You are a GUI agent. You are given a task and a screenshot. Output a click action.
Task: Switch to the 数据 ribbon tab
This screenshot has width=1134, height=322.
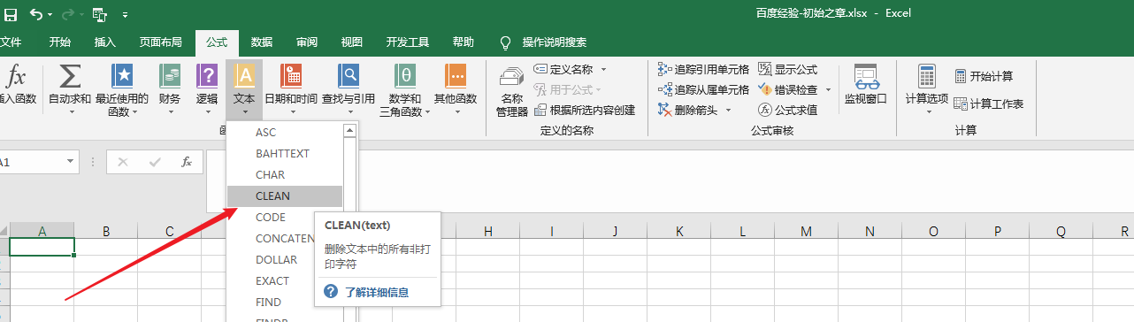point(261,42)
